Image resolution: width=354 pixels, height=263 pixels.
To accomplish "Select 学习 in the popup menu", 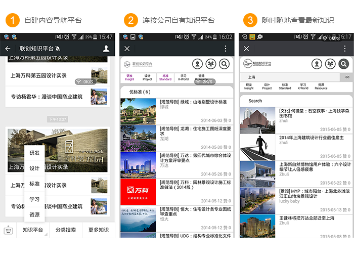I will tap(34, 199).
